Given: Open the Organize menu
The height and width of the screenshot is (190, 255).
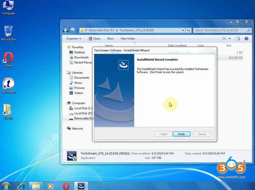Looking at the screenshot, I should pyautogui.click(x=74, y=39).
